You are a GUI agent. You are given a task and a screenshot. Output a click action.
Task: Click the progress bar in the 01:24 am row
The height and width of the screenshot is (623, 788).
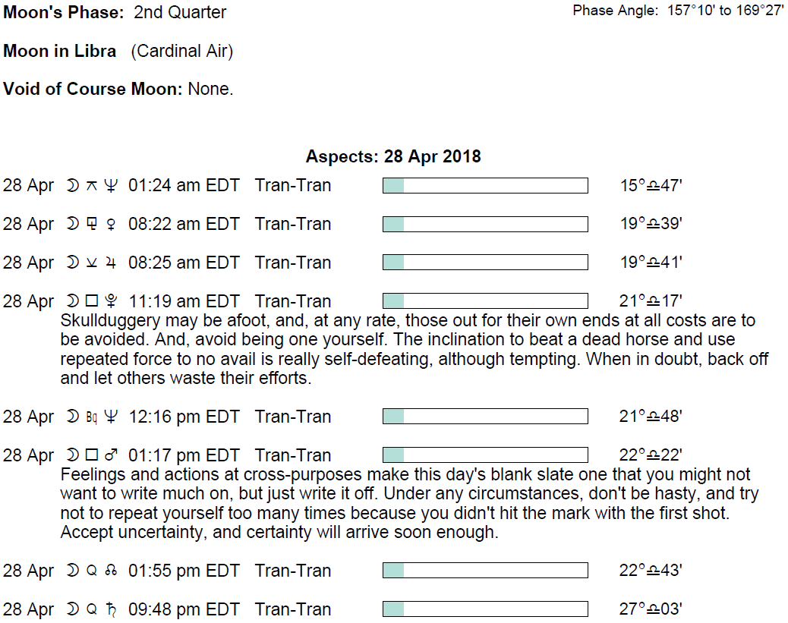point(485,186)
